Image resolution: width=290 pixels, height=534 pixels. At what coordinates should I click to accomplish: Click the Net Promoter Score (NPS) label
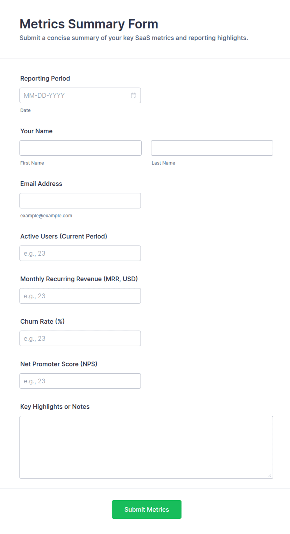pyautogui.click(x=59, y=364)
